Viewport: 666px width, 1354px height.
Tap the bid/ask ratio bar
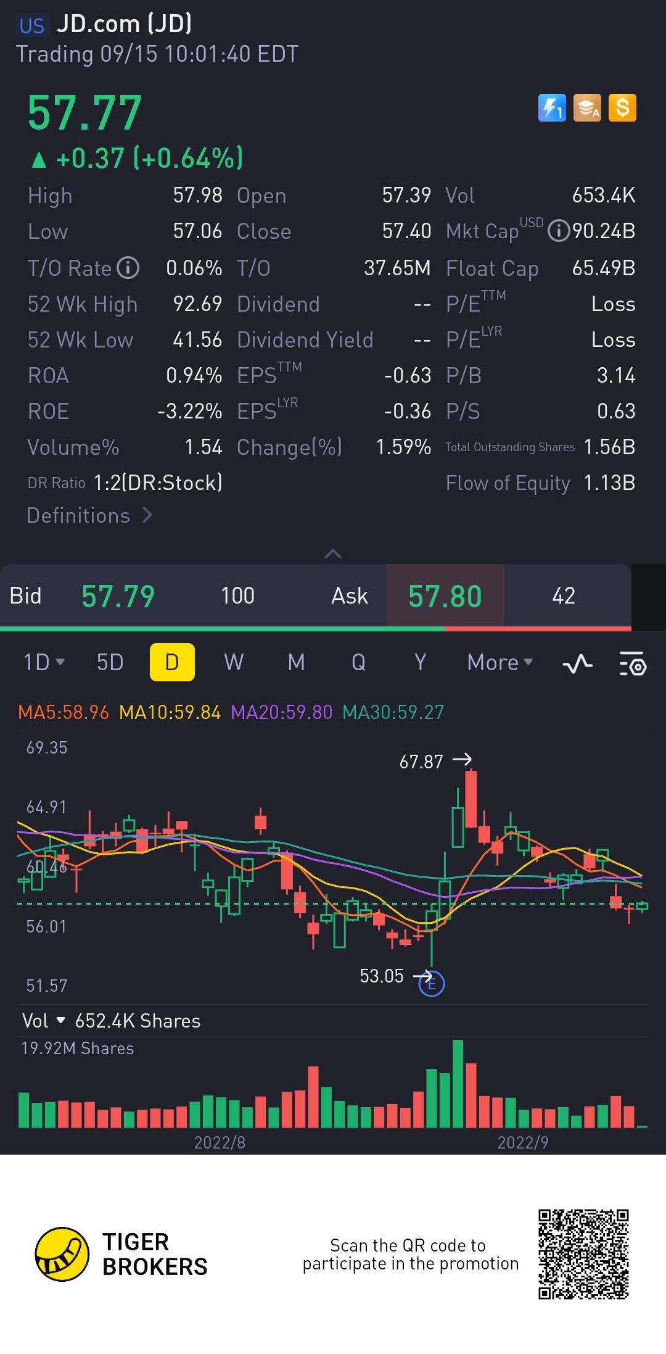(316, 628)
